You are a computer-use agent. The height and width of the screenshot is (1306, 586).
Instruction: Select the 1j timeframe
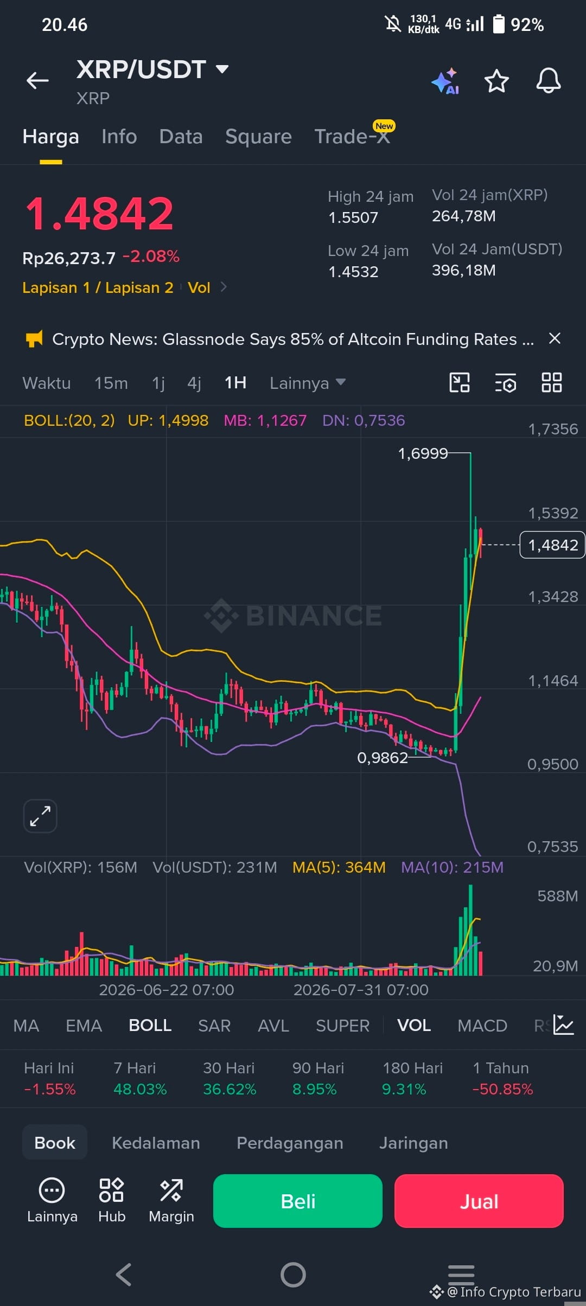(x=158, y=383)
